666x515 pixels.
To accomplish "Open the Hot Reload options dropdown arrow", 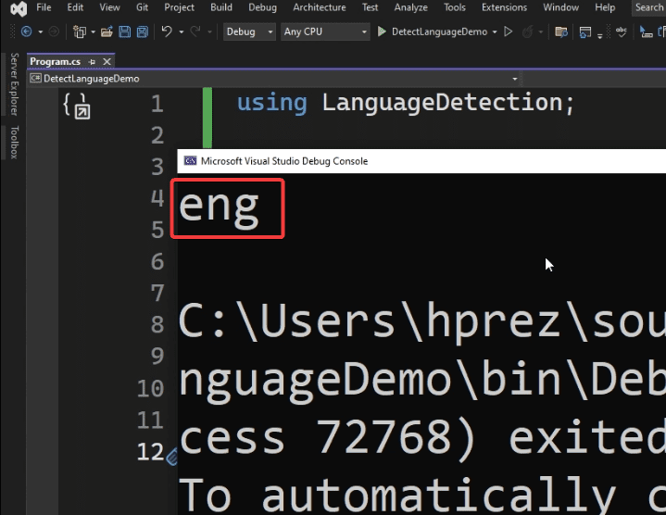I will point(540,31).
